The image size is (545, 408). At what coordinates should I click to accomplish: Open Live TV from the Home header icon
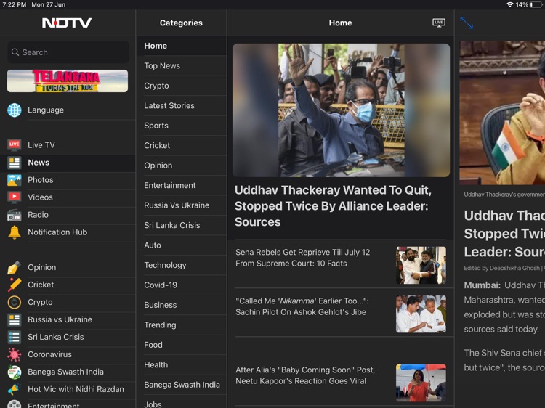(x=439, y=23)
